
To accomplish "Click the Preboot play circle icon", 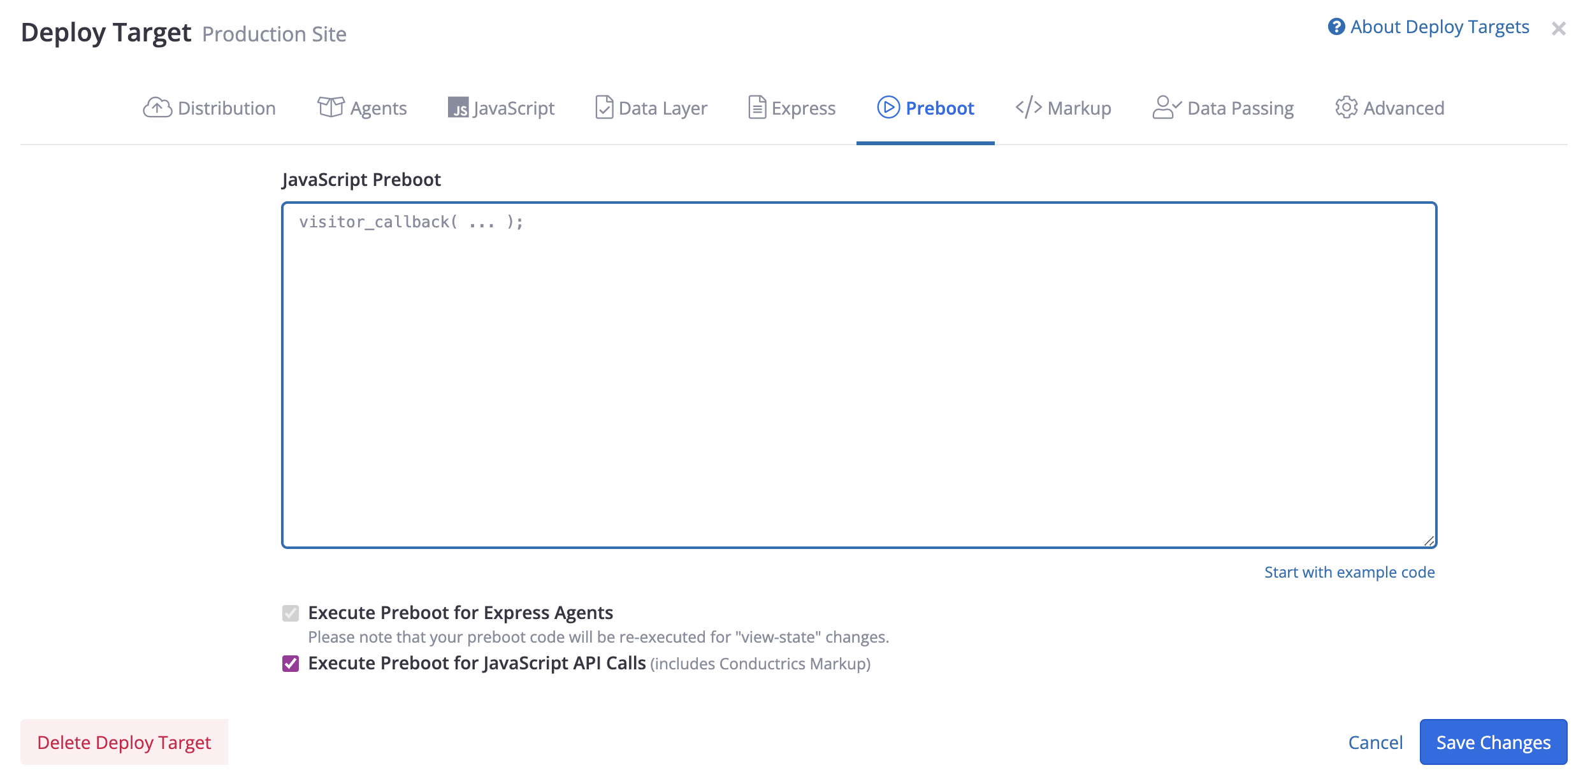I will (888, 108).
